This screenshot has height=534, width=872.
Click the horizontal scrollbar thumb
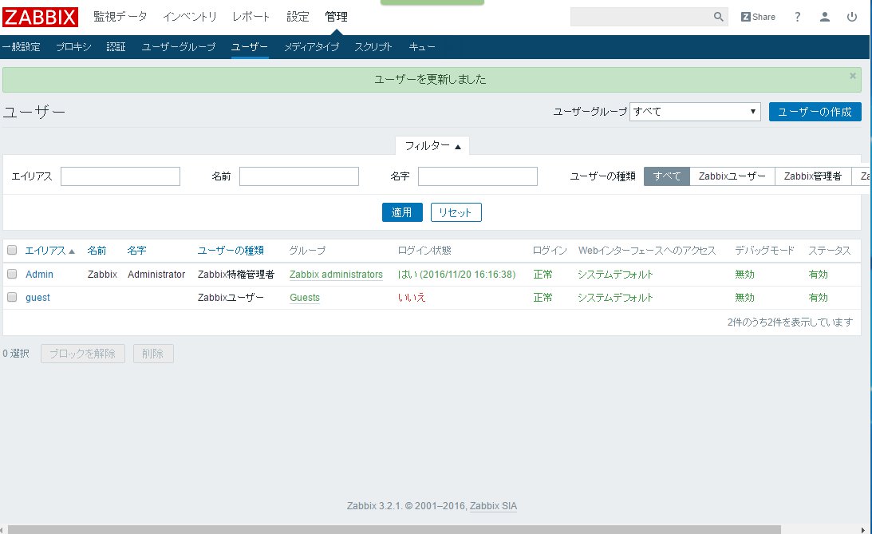coord(394,529)
